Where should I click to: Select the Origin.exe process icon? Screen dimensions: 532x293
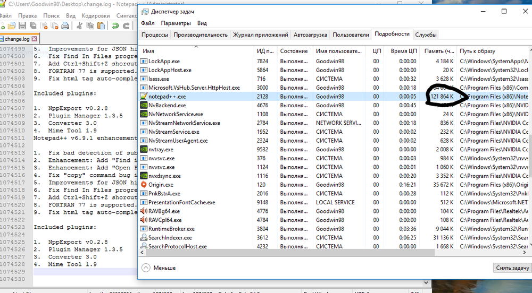pyautogui.click(x=143, y=185)
